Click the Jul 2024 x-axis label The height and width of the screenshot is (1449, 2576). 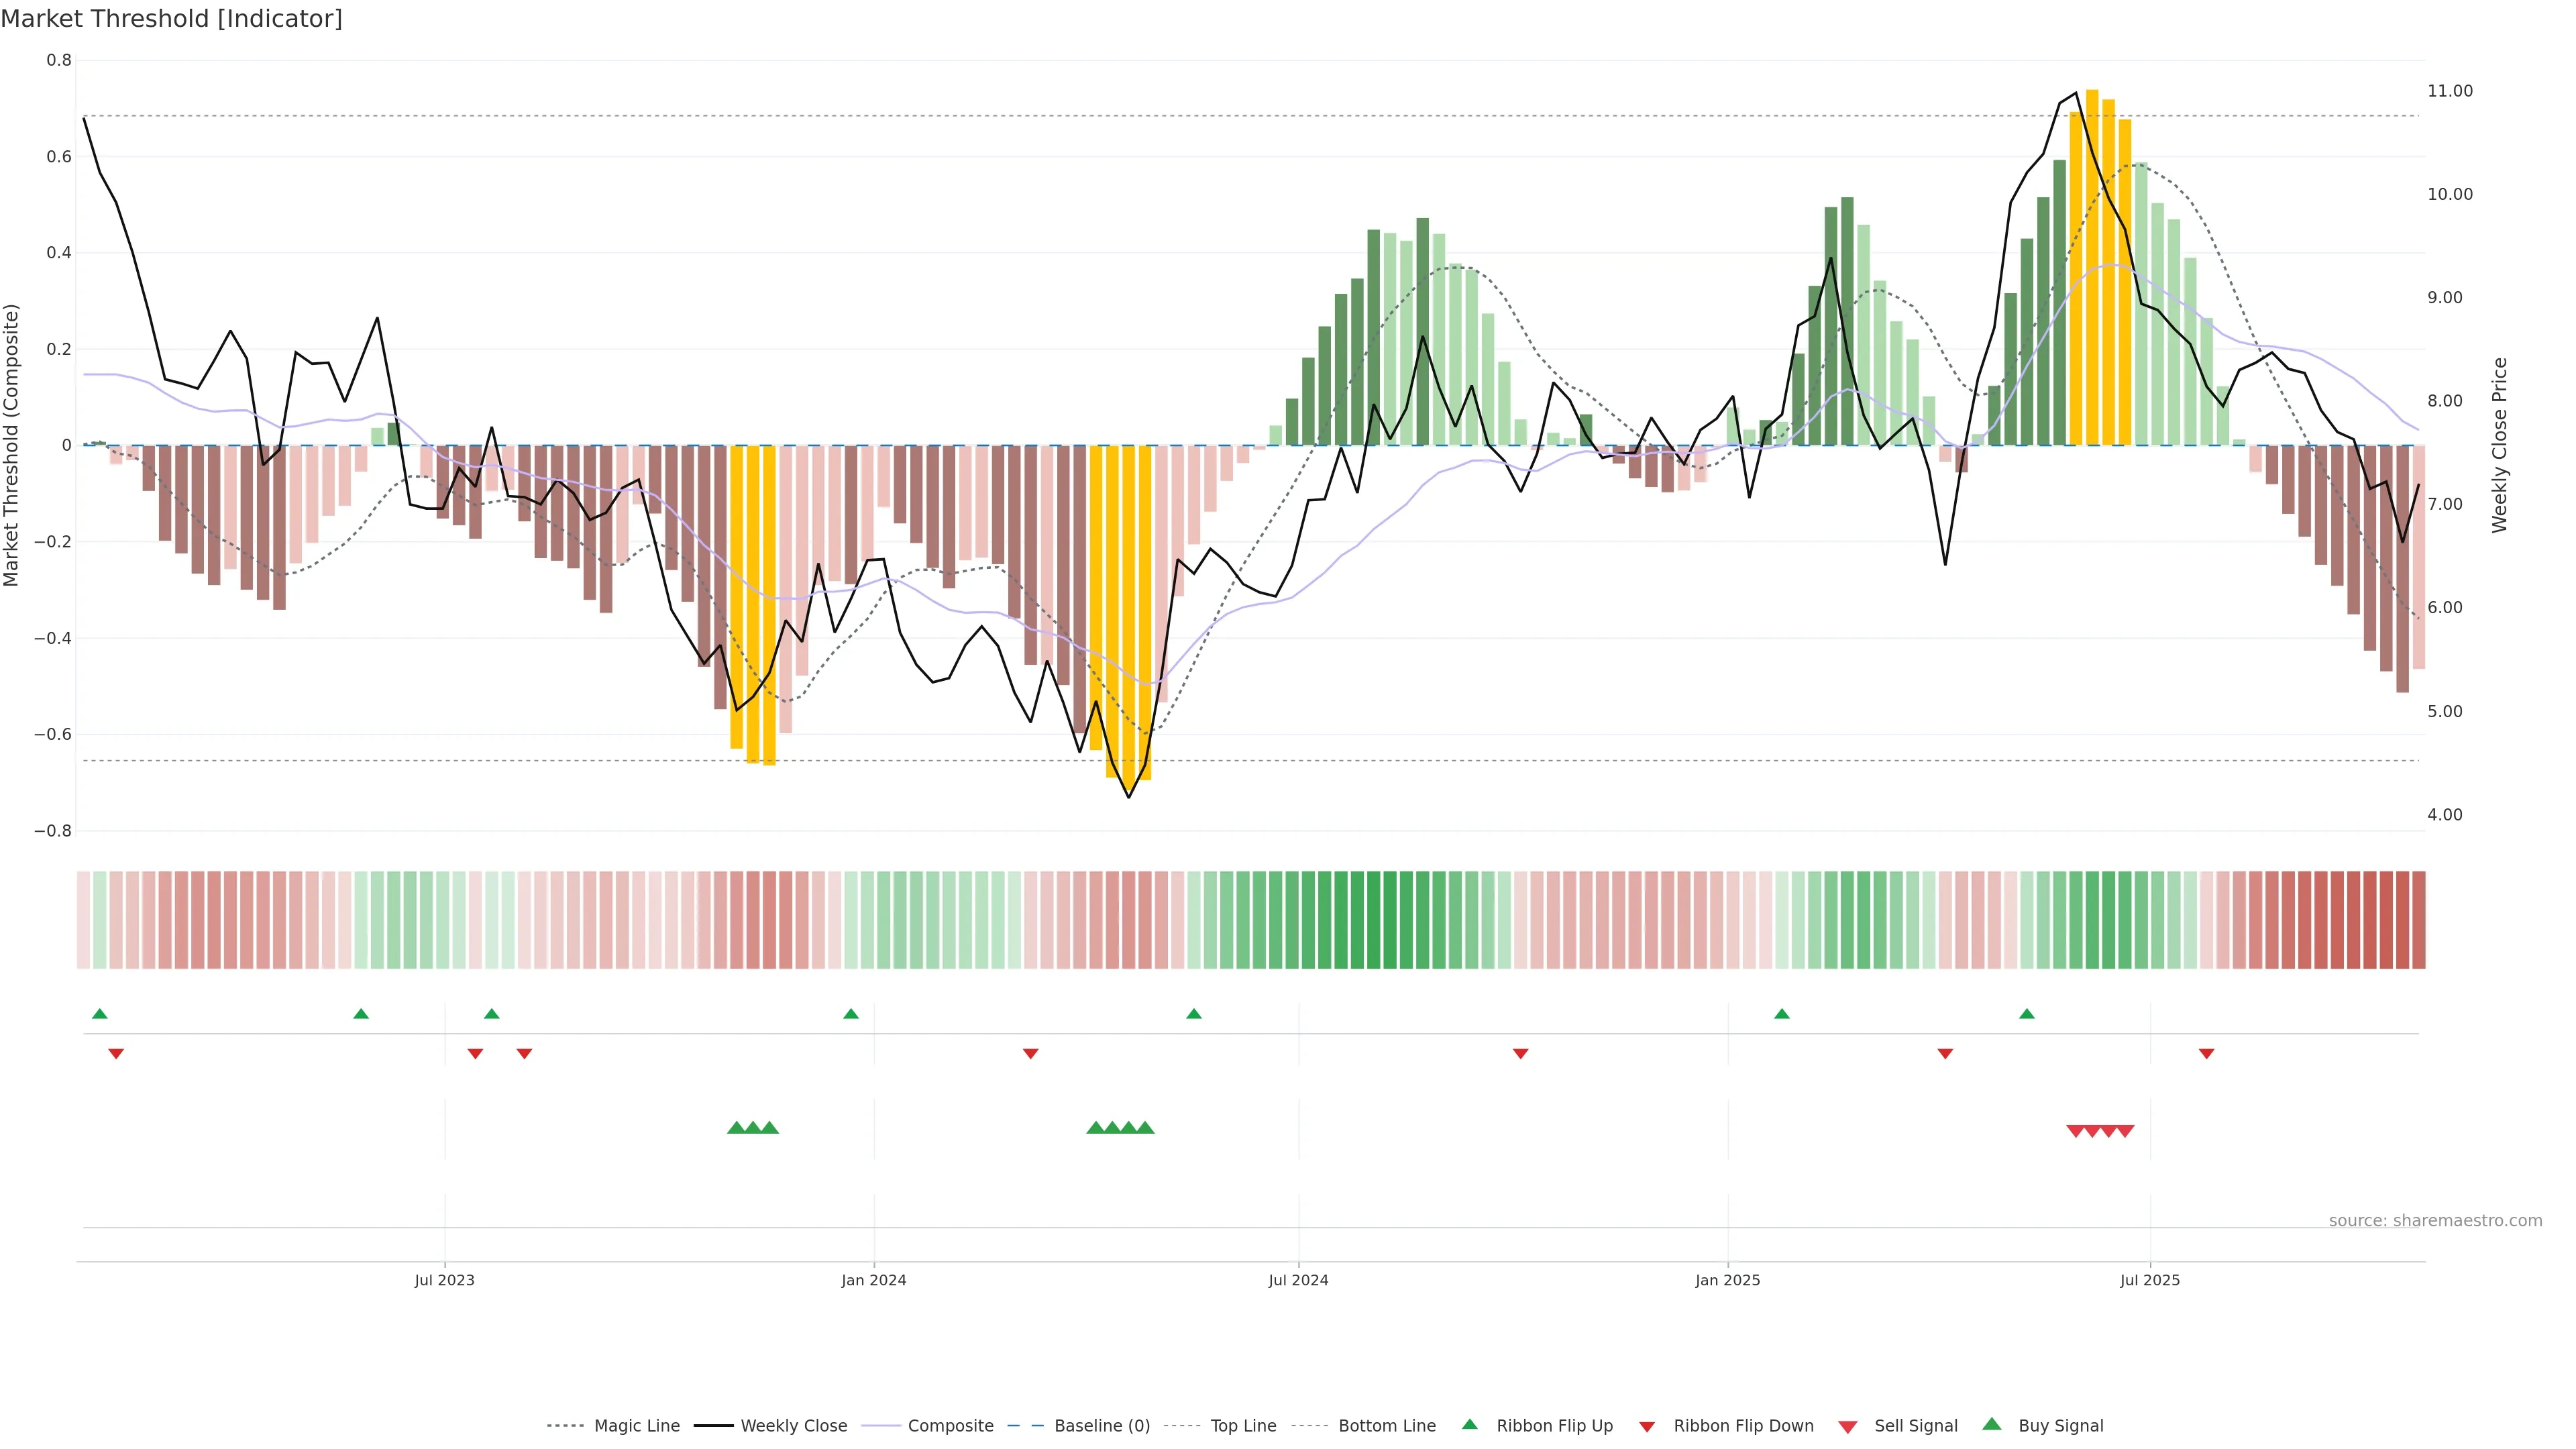1298,1280
